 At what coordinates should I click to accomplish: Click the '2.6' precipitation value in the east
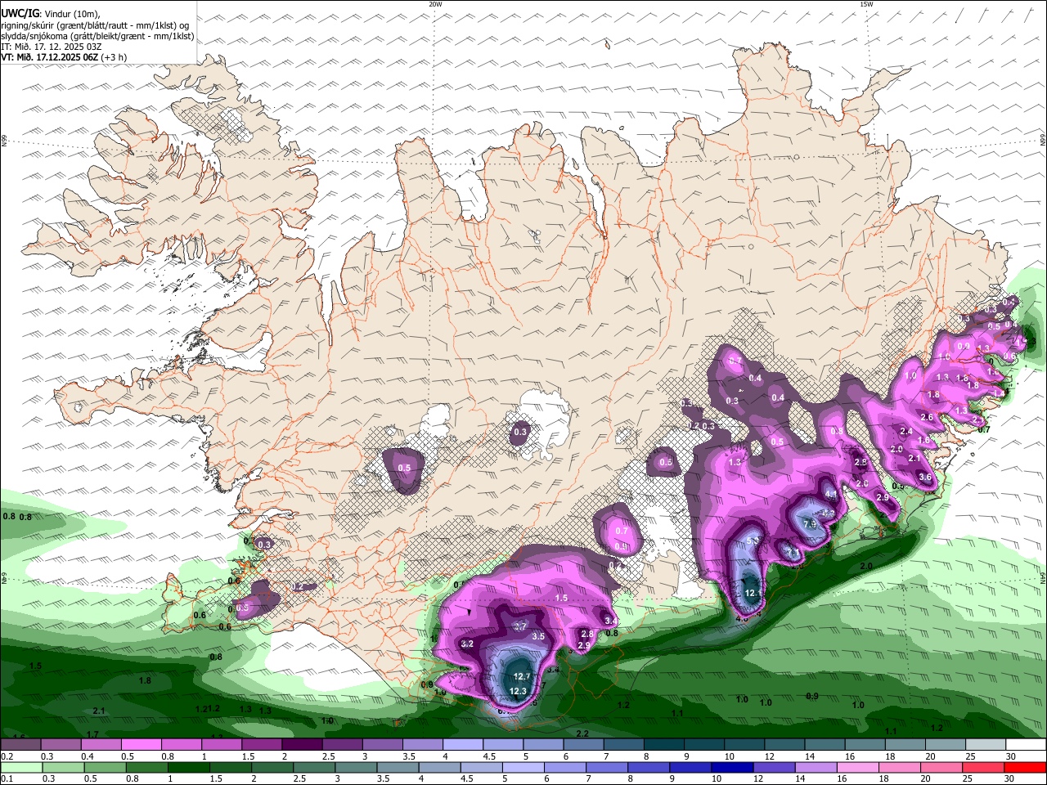coord(927,417)
